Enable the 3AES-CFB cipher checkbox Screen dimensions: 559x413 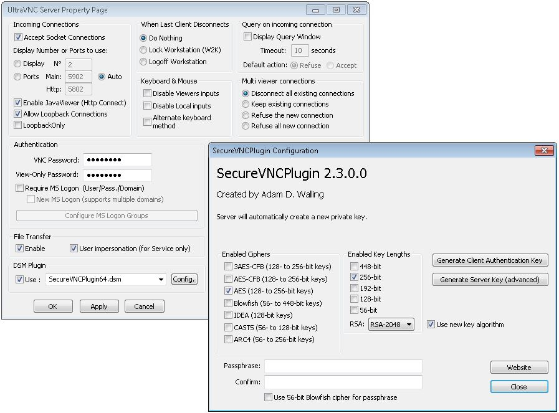click(x=228, y=266)
